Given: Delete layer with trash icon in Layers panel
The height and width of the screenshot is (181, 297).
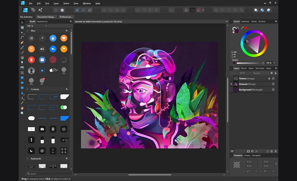Looking at the screenshot, I should pyautogui.click(x=276, y=151).
